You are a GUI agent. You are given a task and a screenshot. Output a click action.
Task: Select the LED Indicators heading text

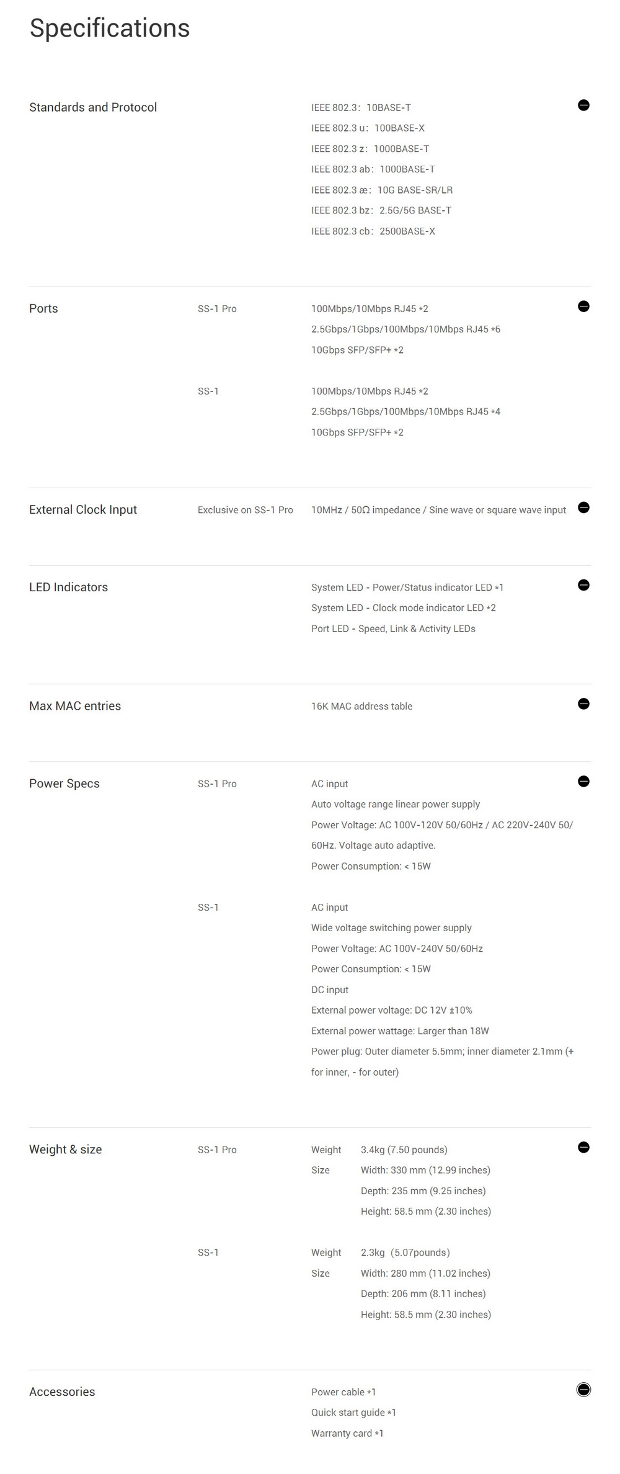(x=68, y=587)
